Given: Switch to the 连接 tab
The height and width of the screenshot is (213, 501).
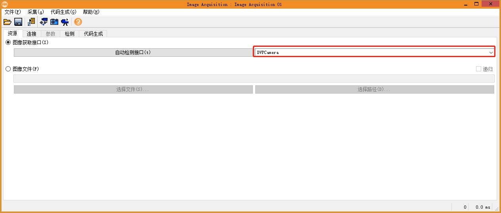Looking at the screenshot, I should coord(32,34).
